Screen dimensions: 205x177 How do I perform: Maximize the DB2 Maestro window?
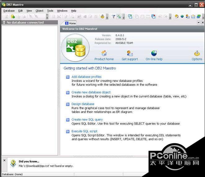point(196,5)
